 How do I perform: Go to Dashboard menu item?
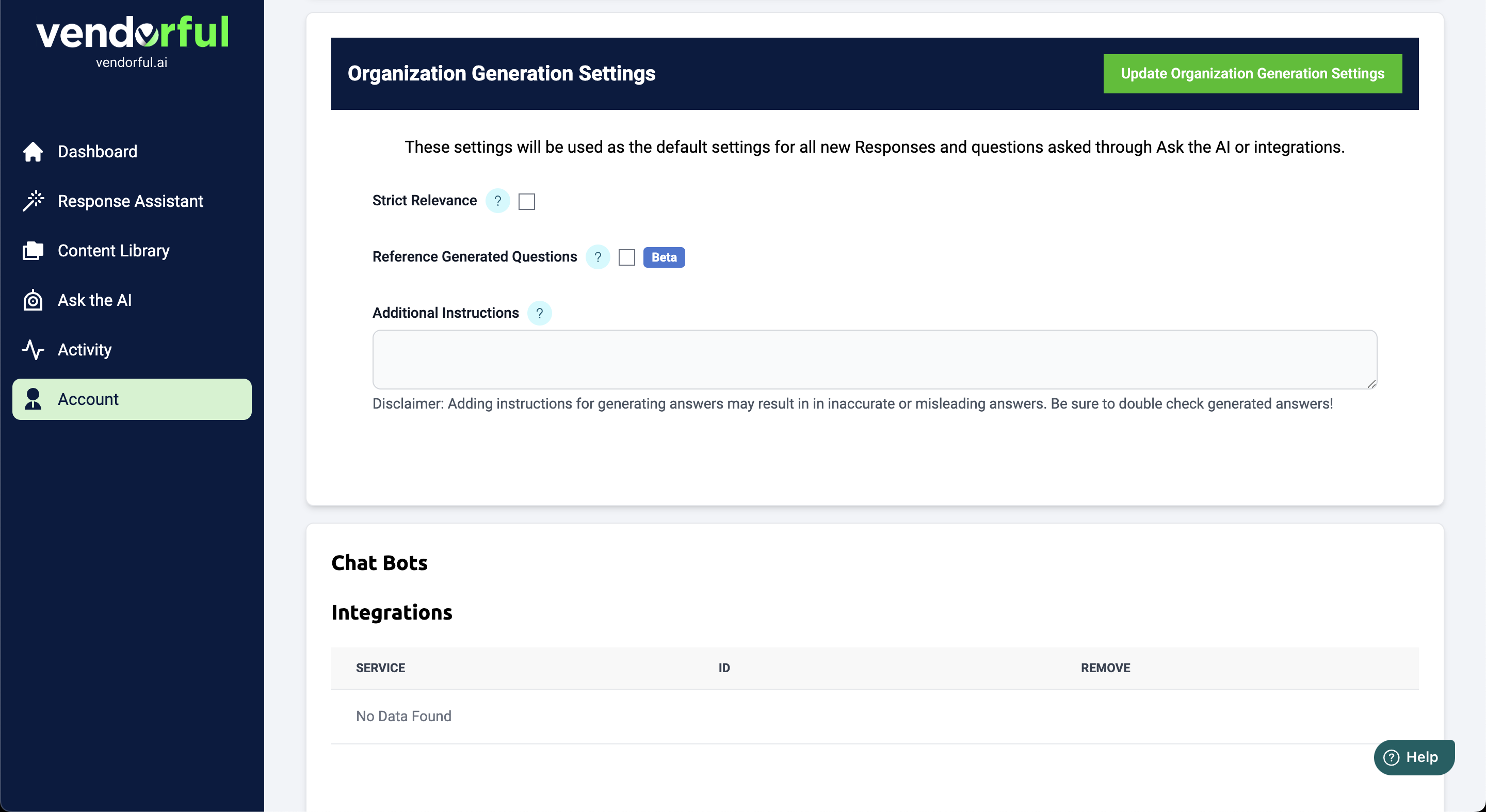pyautogui.click(x=98, y=152)
